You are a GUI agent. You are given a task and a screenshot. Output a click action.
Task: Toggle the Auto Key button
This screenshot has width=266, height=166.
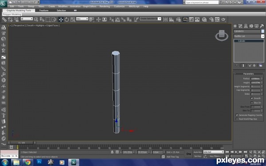point(198,152)
